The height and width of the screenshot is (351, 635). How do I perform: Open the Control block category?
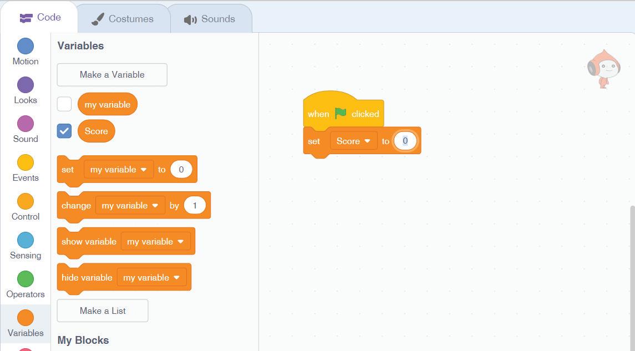click(26, 207)
